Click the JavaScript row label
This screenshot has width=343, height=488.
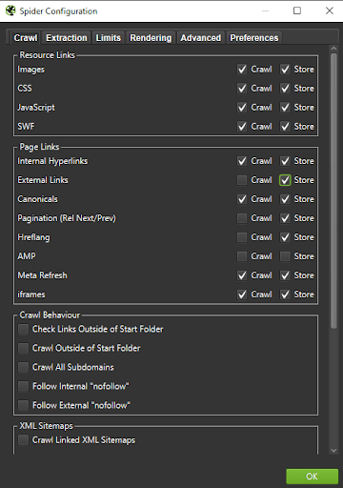tap(36, 108)
